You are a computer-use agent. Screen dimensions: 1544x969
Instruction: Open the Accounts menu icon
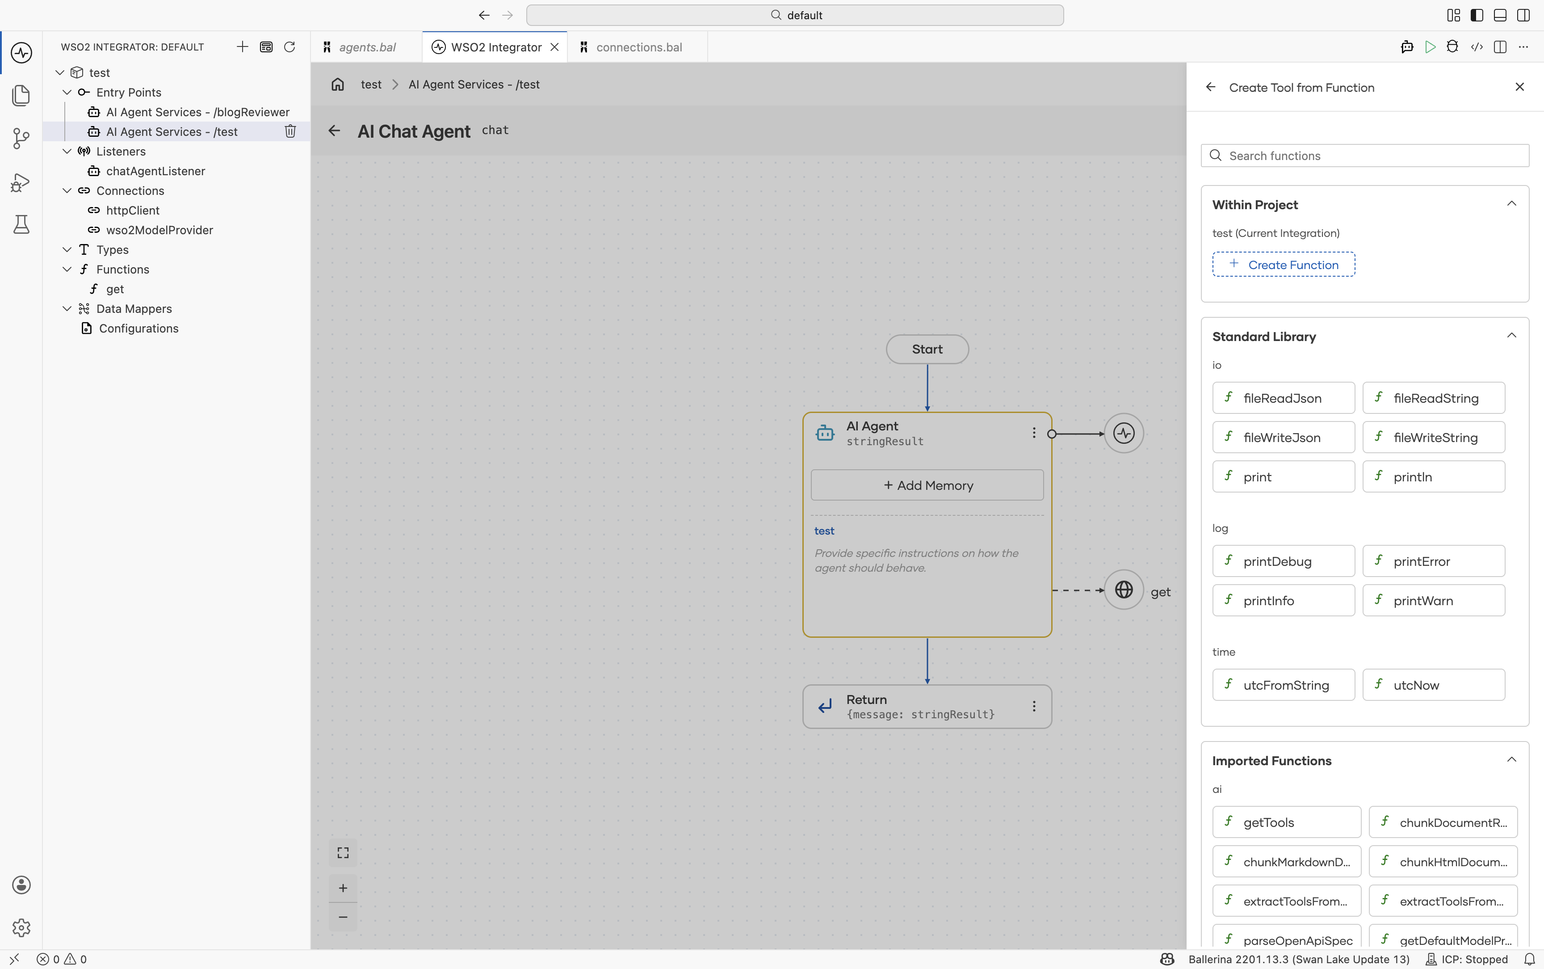pyautogui.click(x=21, y=885)
